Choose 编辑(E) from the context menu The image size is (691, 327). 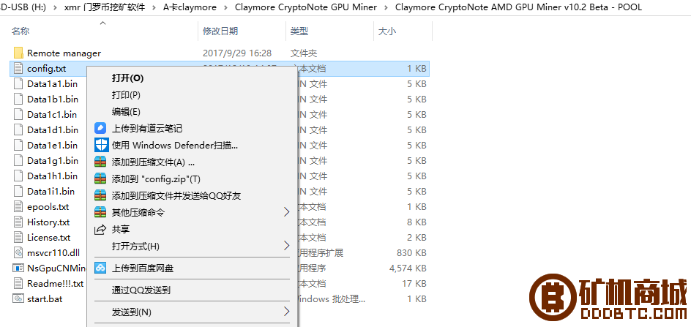pos(126,111)
